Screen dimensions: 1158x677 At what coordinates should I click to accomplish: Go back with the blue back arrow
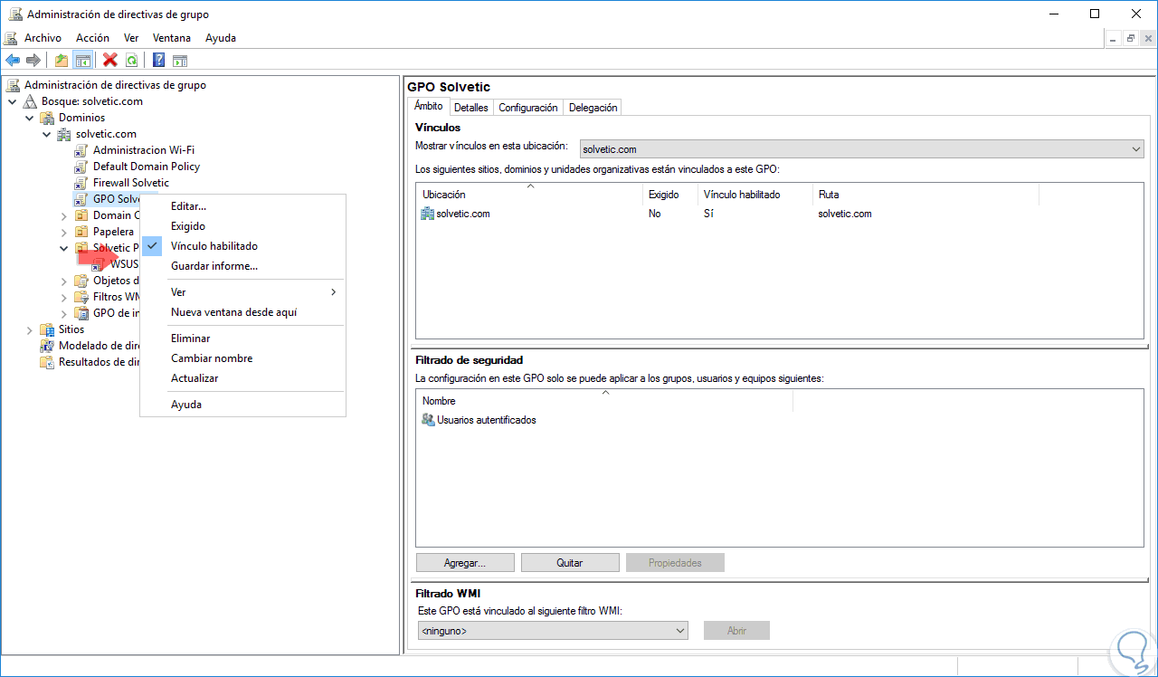(x=13, y=60)
